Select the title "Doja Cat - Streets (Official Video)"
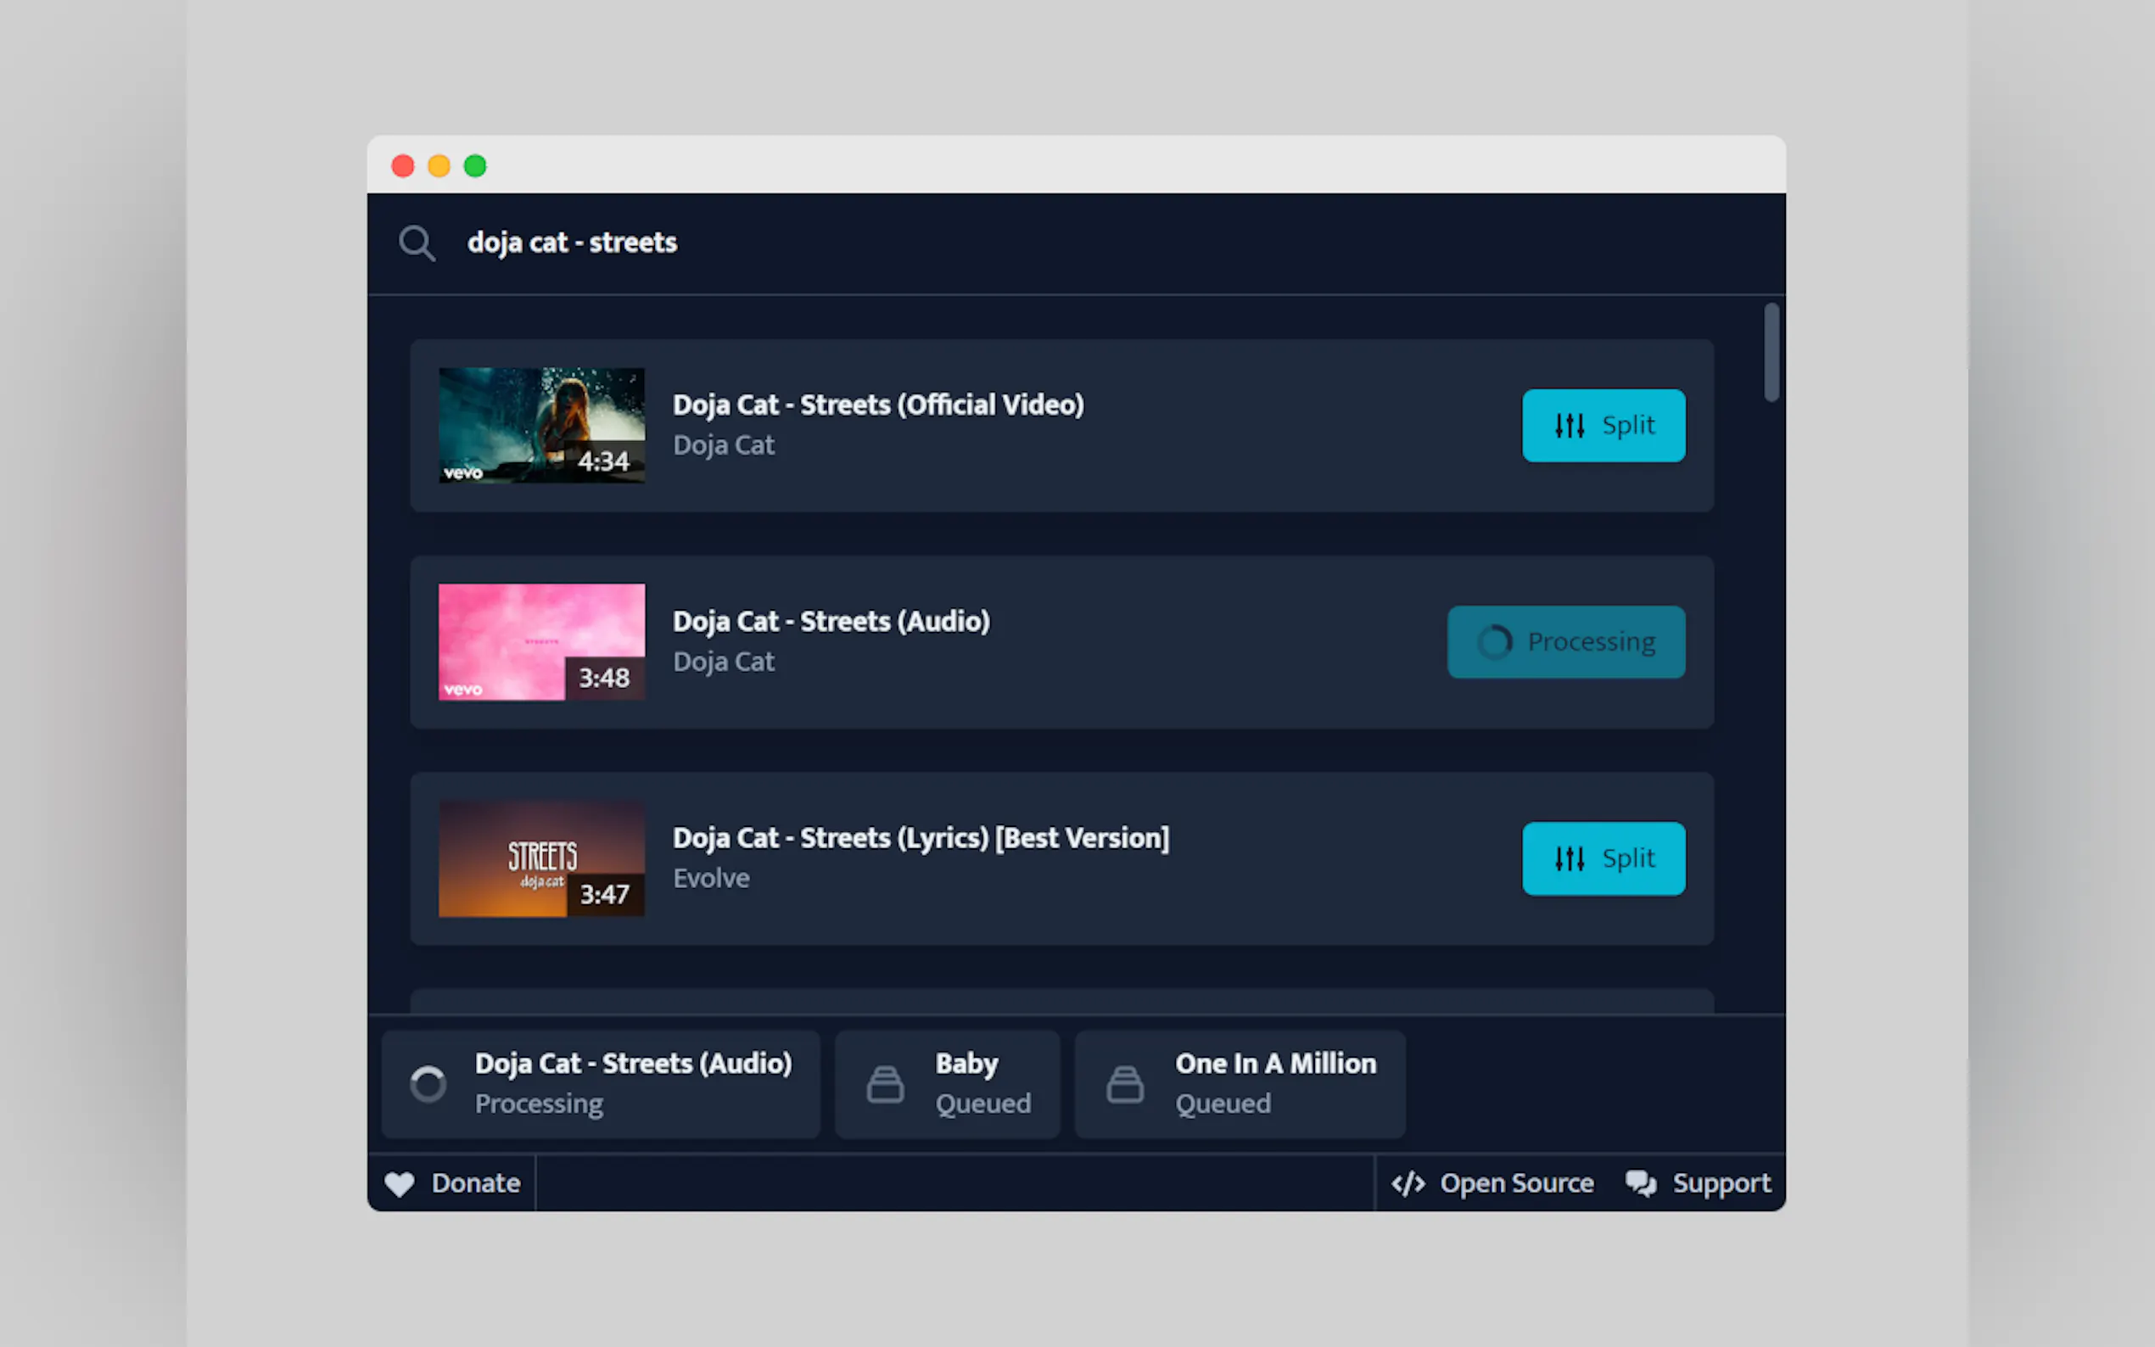Viewport: 2155px width, 1347px height. click(x=878, y=405)
